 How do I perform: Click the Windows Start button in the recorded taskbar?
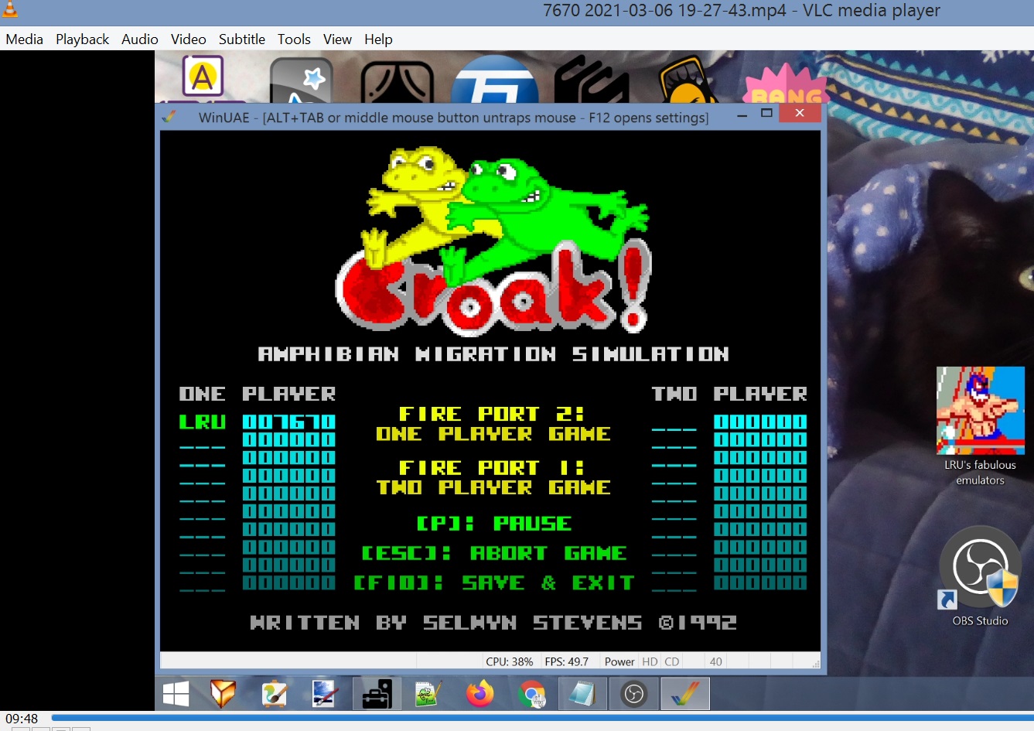click(176, 694)
